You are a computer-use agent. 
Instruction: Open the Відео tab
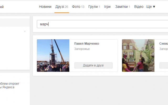[139, 7]
